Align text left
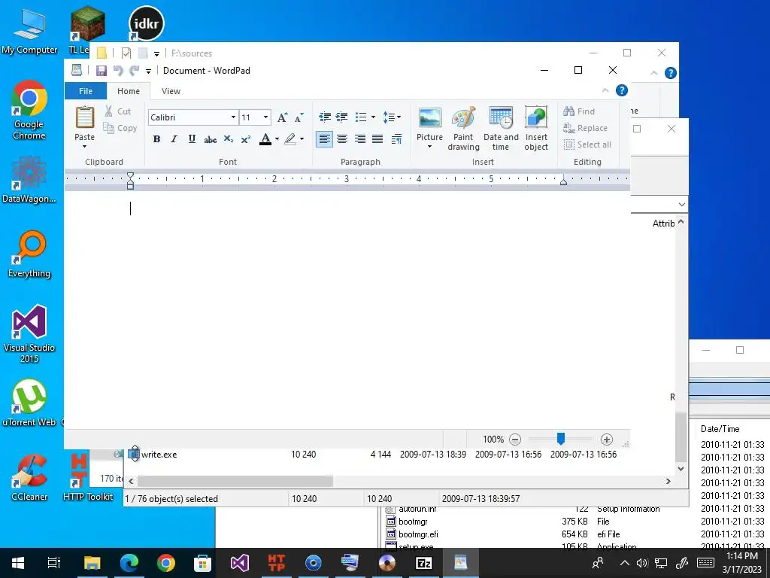Screen dimensions: 770x578 324,139
